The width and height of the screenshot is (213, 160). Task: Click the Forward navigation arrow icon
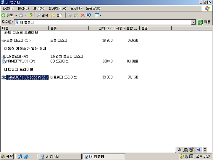click(x=21, y=15)
